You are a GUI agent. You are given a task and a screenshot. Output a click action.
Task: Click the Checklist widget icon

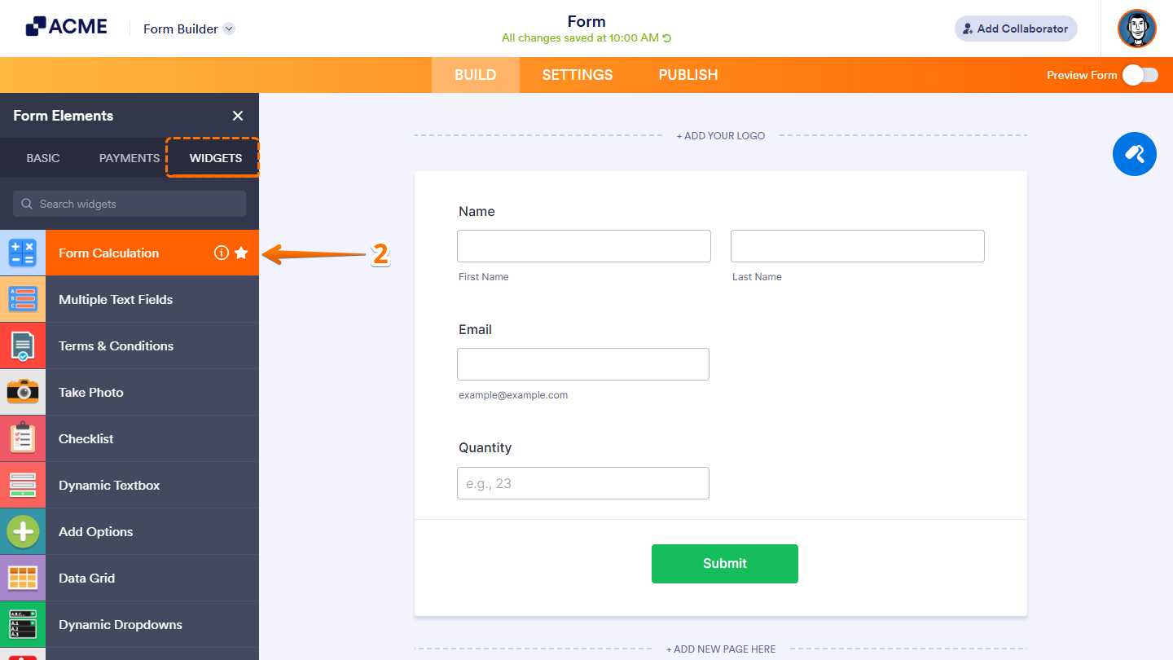coord(23,438)
